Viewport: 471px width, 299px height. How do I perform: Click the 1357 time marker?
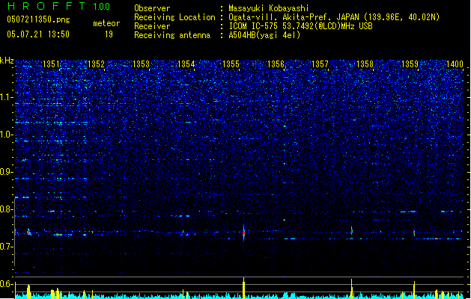click(320, 64)
